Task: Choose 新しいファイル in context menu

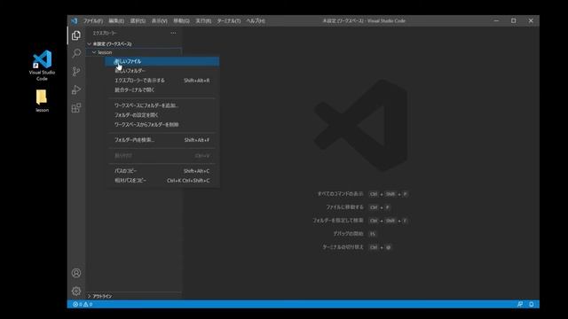Action: [x=162, y=61]
